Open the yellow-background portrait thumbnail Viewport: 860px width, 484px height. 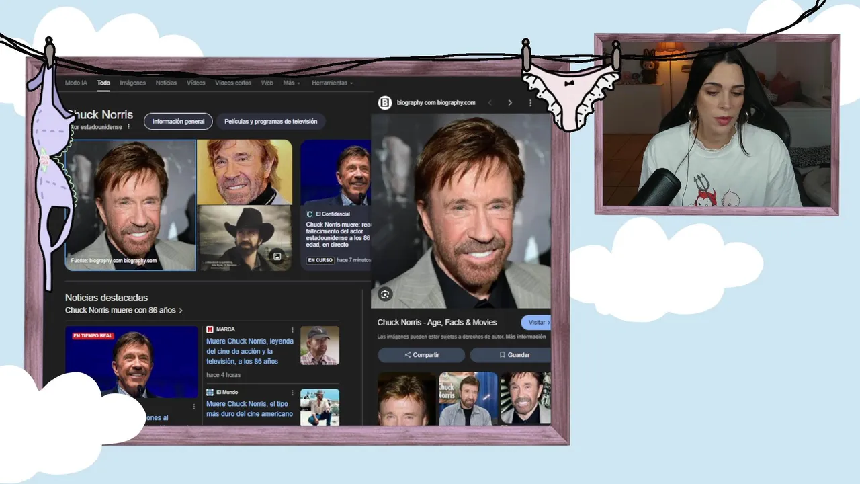[x=245, y=171]
